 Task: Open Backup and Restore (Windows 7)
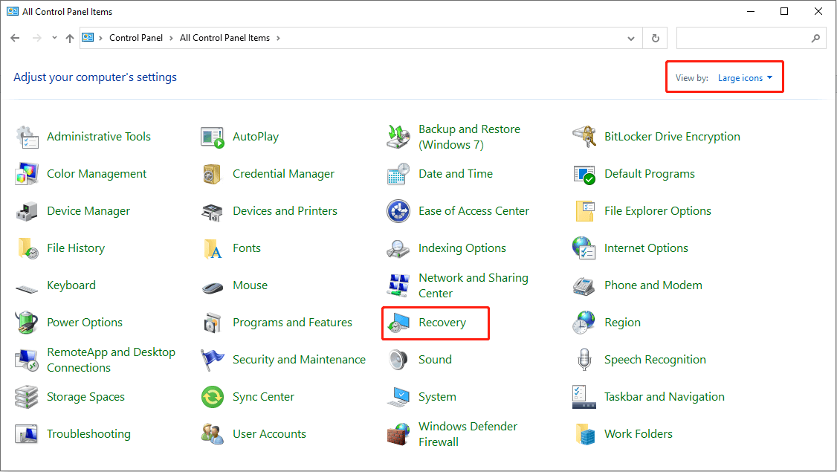pyautogui.click(x=468, y=137)
